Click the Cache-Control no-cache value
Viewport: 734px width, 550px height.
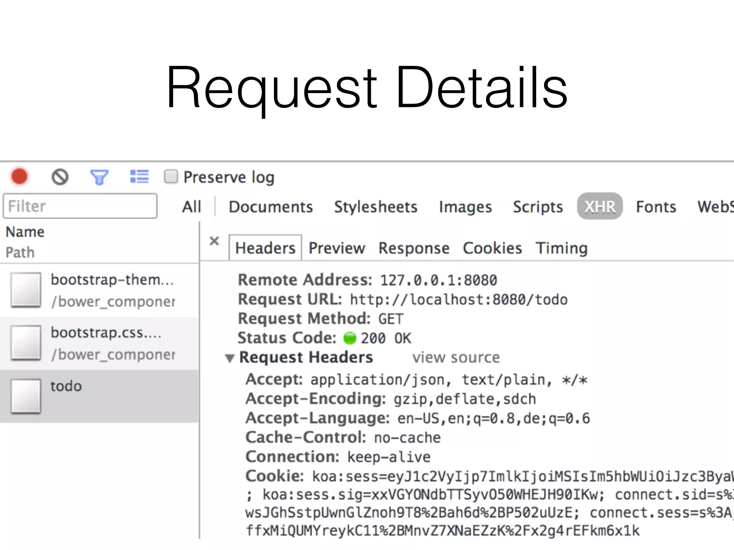[x=407, y=438]
